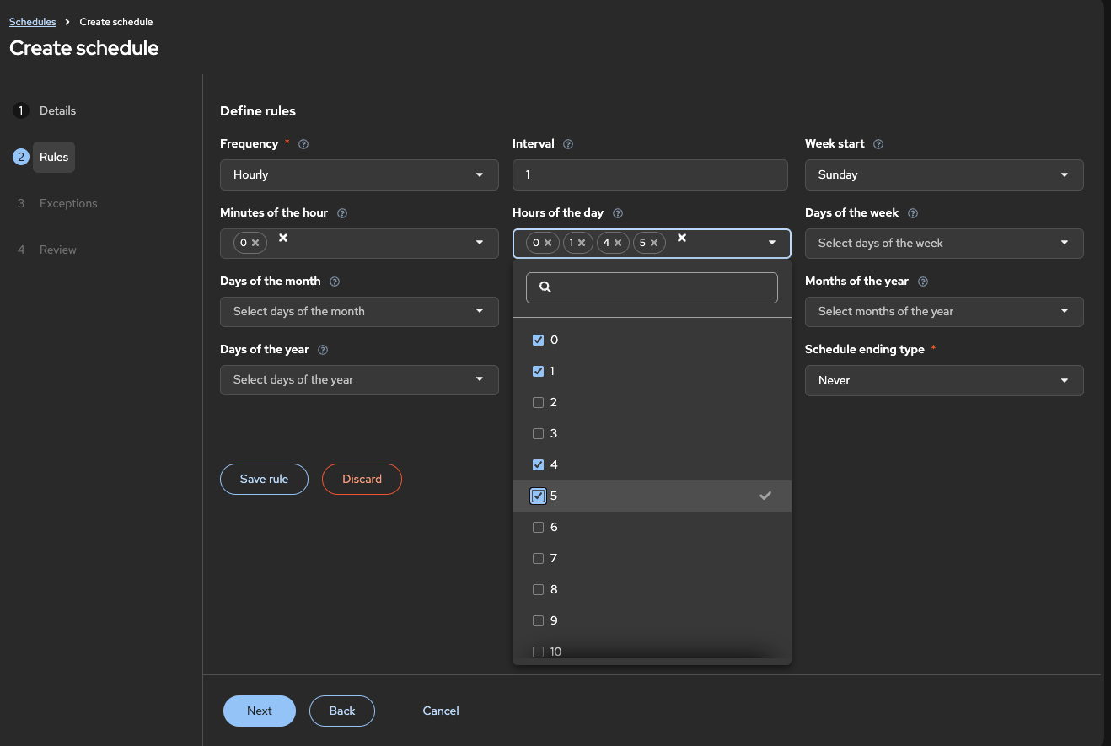Click the help icon next to Frequency
Screen dimensions: 1111x746
point(303,144)
